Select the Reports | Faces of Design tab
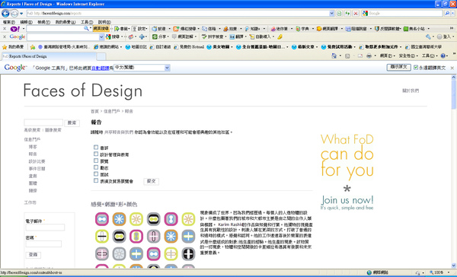The height and width of the screenshot is (277, 457). (49, 56)
